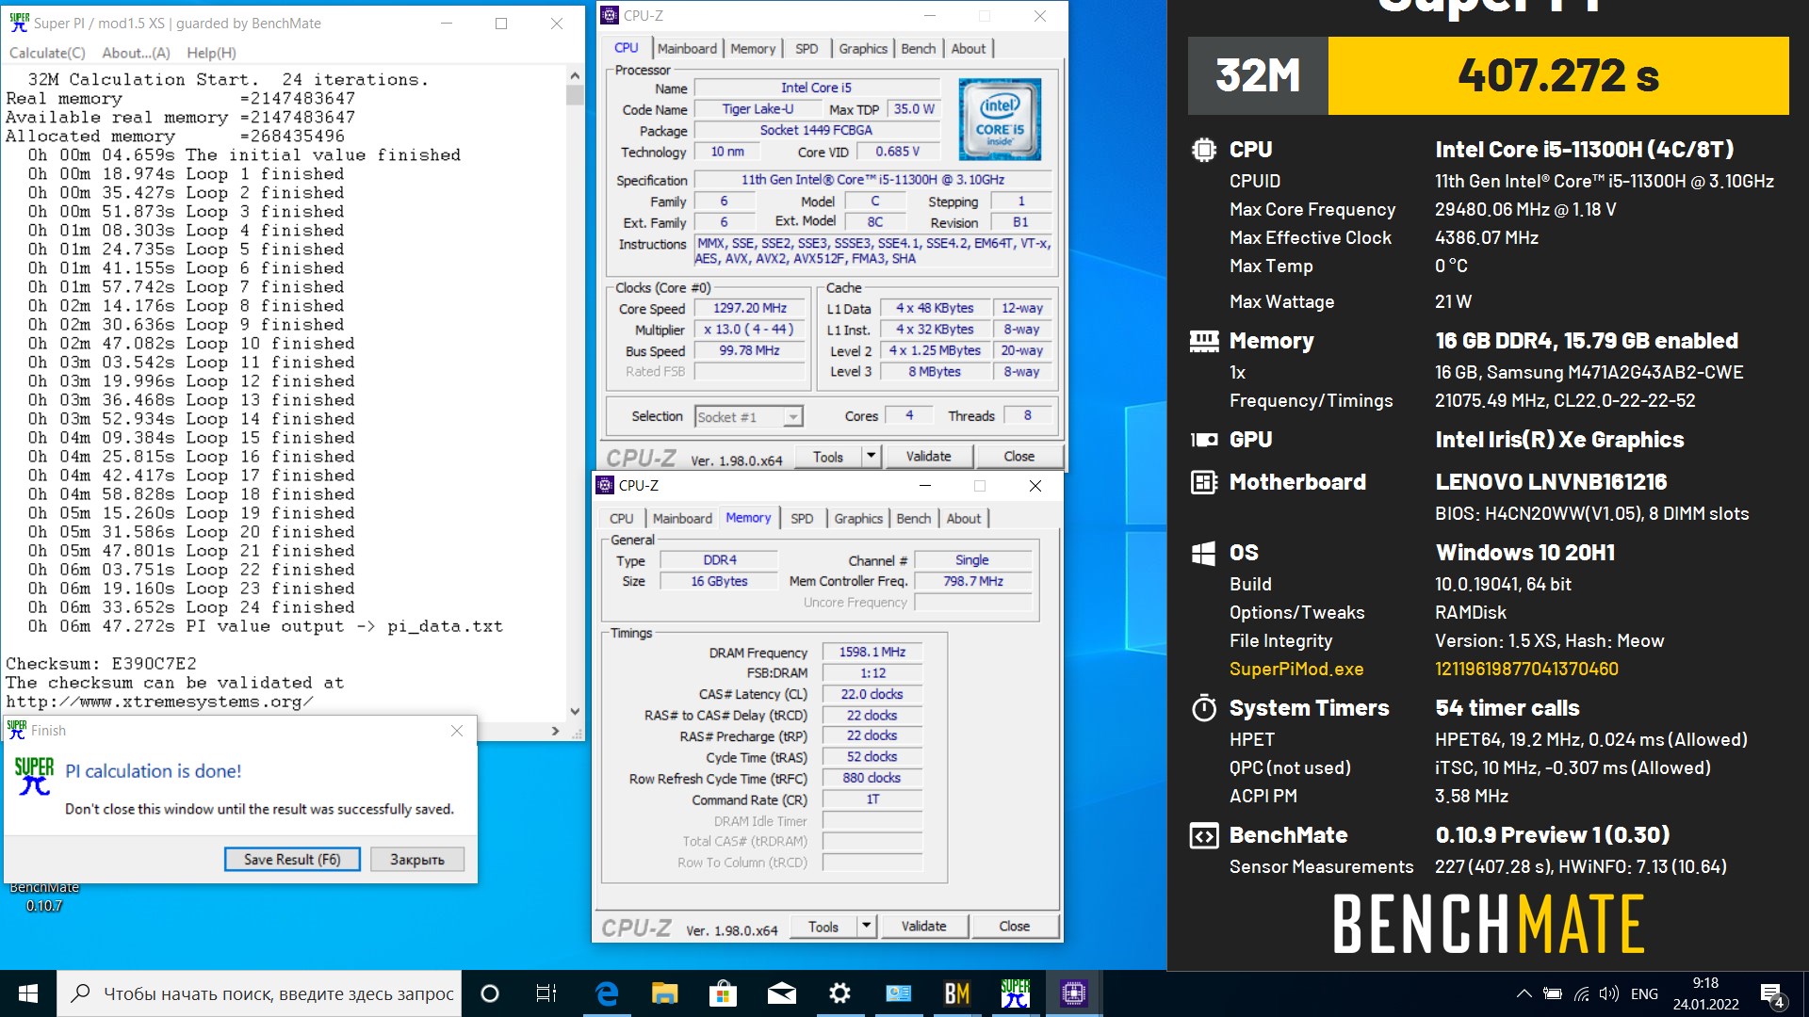Switch to Graphics tab in bottom CPU-Z
Viewport: 1809px width, 1017px height.
[x=858, y=518]
